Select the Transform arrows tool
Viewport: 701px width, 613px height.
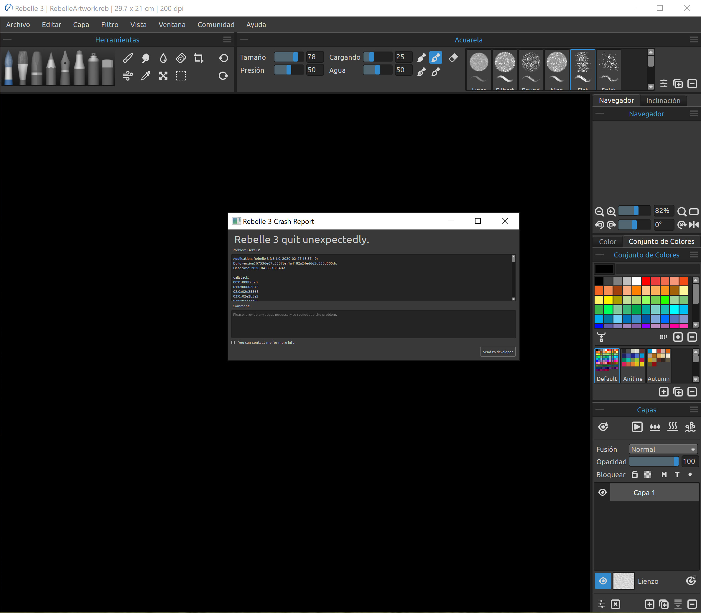click(x=163, y=76)
